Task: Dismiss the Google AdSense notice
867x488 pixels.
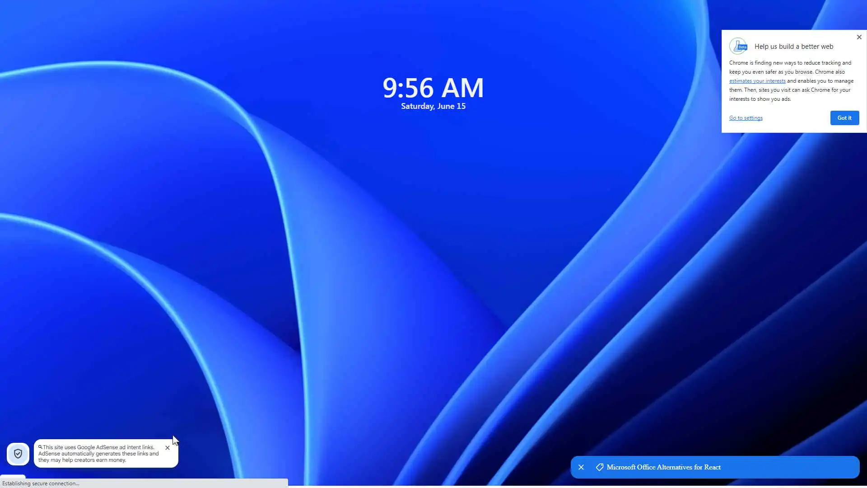Action: coord(168,448)
